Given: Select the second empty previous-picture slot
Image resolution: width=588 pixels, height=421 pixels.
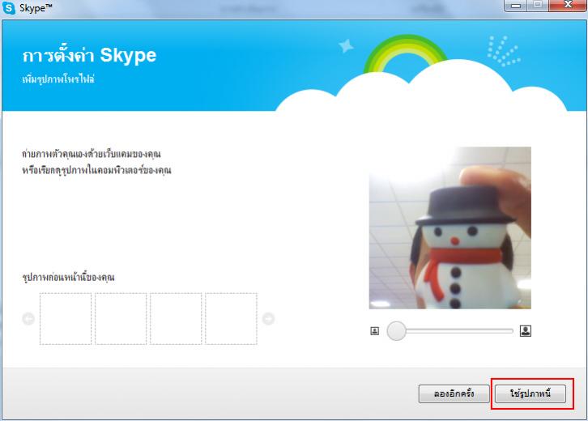Looking at the screenshot, I should click(121, 319).
